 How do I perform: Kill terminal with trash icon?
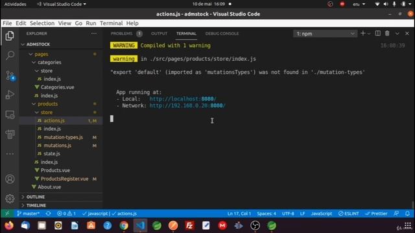coord(387,34)
